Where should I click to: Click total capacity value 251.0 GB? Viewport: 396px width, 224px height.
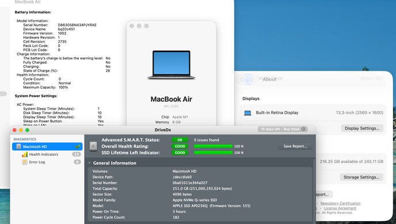tap(202, 188)
